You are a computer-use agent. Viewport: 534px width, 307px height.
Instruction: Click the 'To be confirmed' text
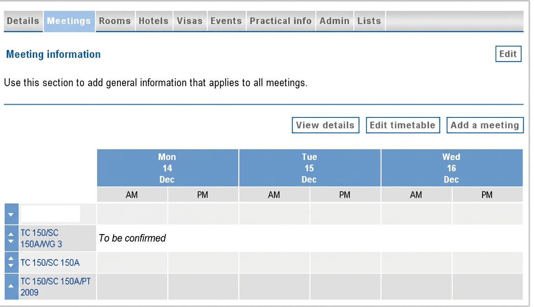[x=132, y=238]
